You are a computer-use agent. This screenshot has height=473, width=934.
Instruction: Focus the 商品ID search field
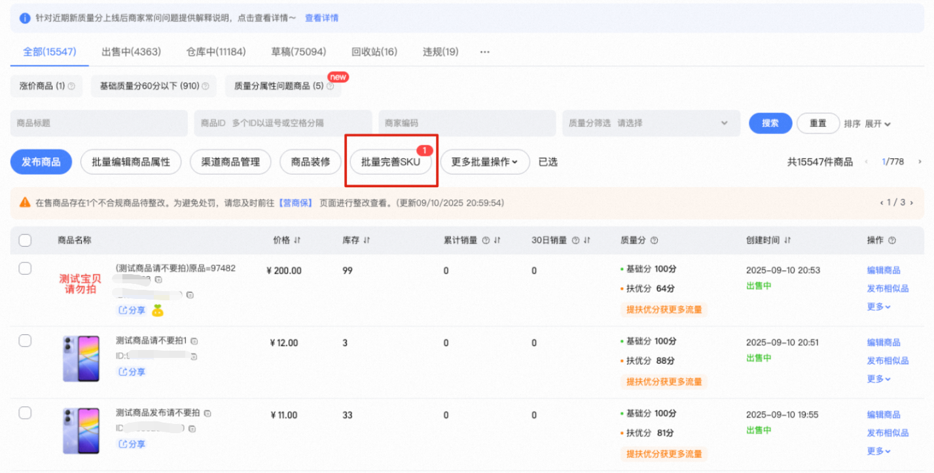pyautogui.click(x=283, y=123)
